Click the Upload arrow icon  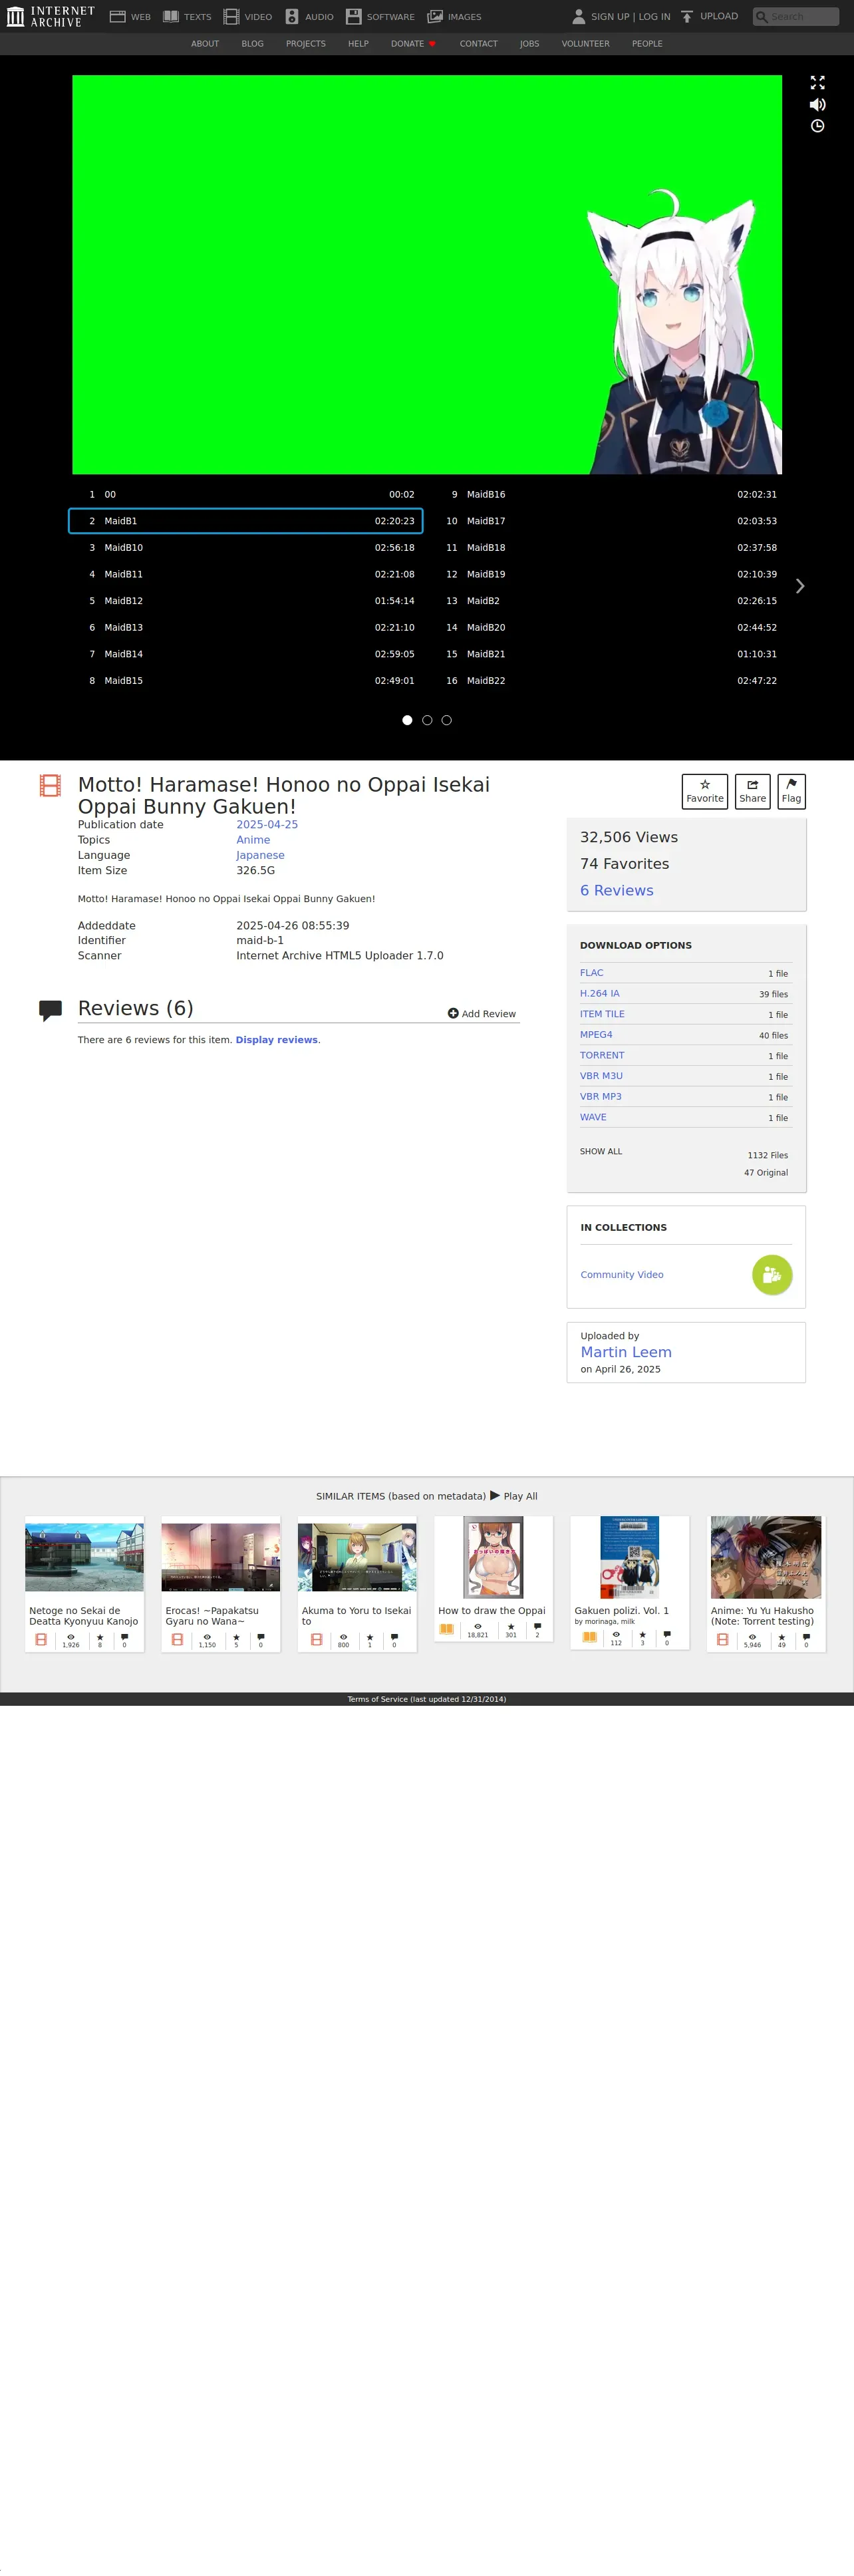[687, 16]
